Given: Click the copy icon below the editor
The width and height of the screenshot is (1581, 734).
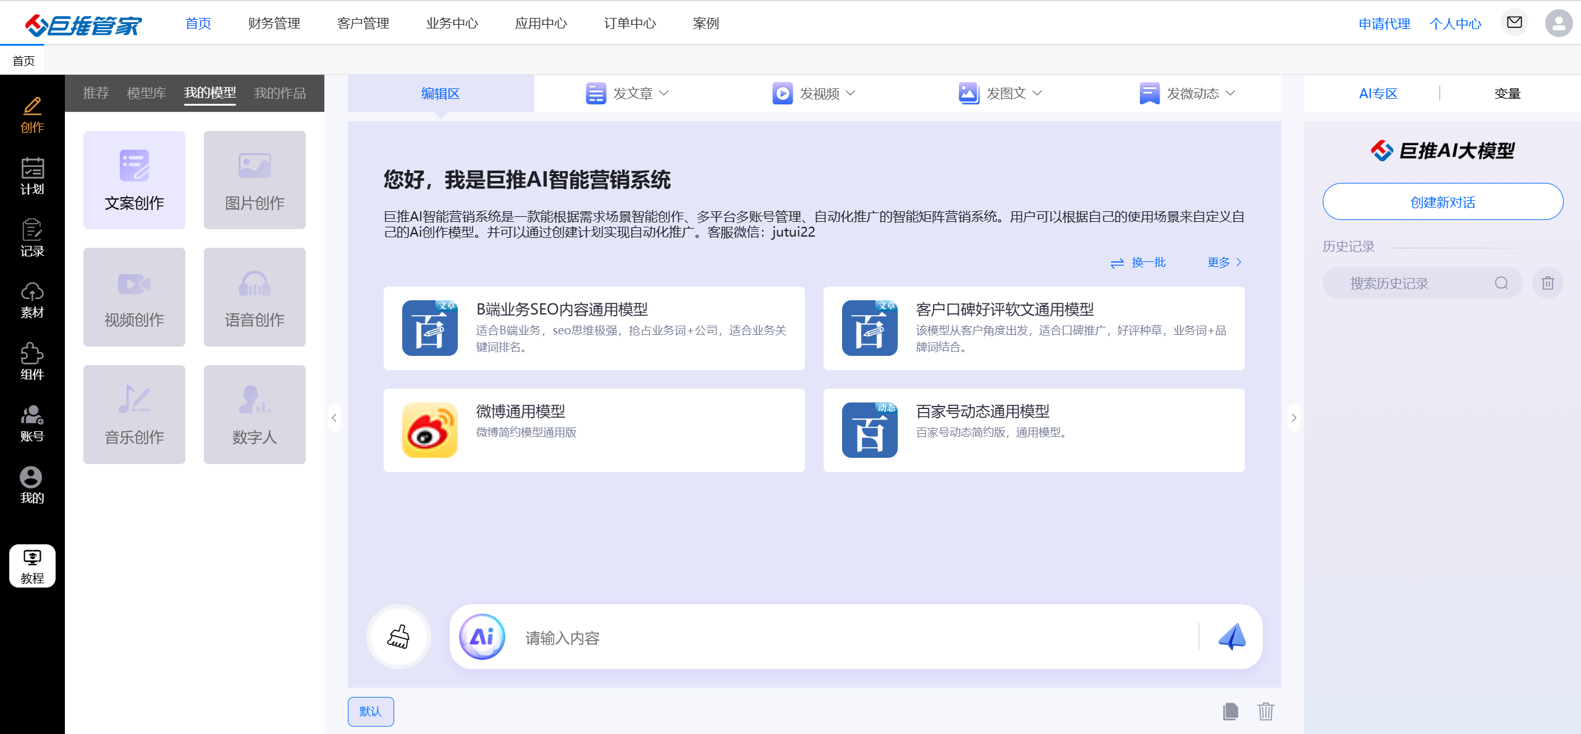Looking at the screenshot, I should [1230, 711].
